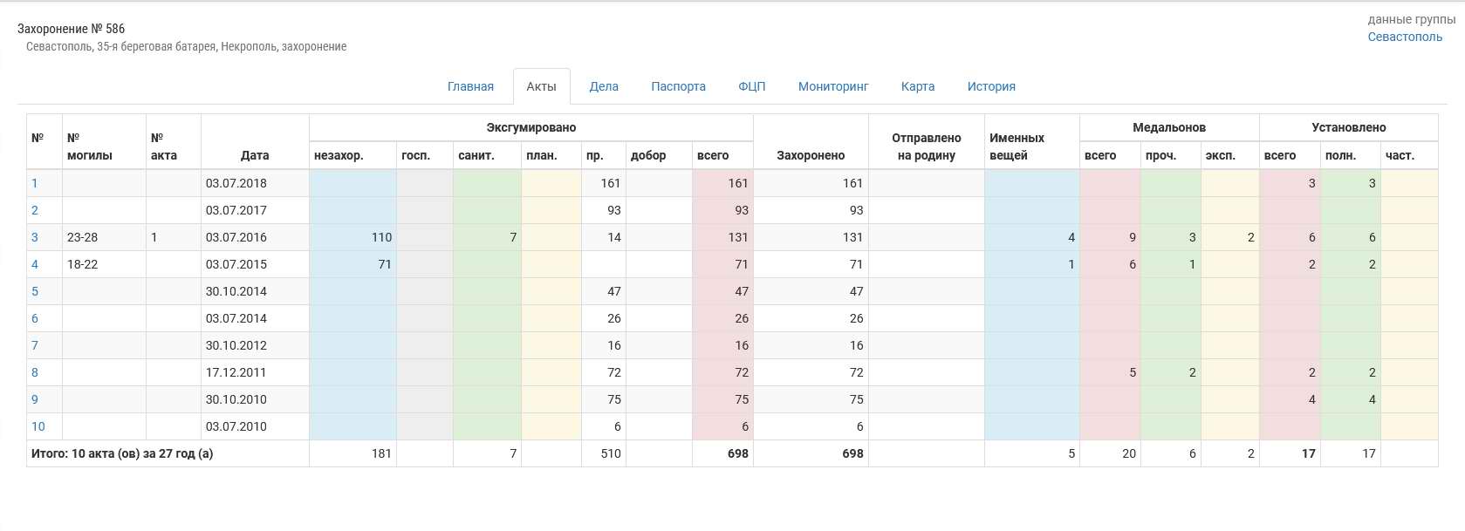The width and height of the screenshot is (1465, 531).
Task: Click act number 7 link
Action: (35, 345)
